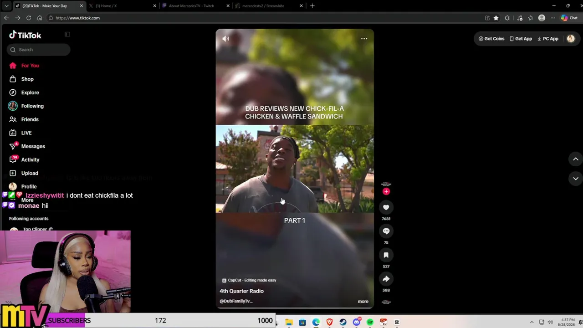The height and width of the screenshot is (328, 583).
Task: Like the video with the heart icon
Action: point(386,207)
